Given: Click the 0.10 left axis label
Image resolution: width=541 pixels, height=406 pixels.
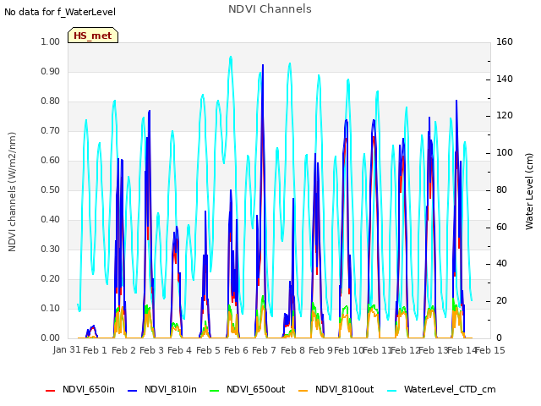Looking at the screenshot, I should tap(51, 308).
